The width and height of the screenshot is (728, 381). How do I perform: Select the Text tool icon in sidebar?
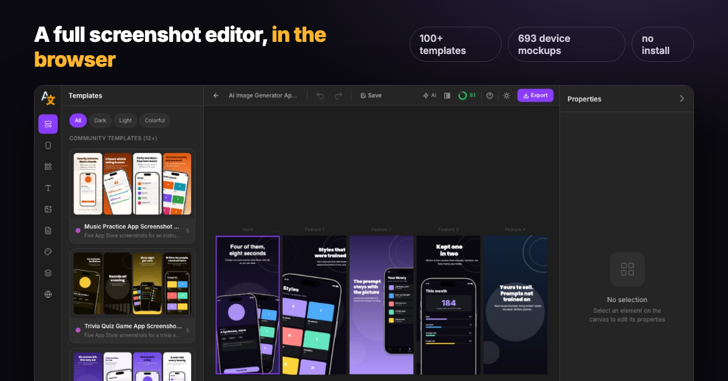(48, 188)
